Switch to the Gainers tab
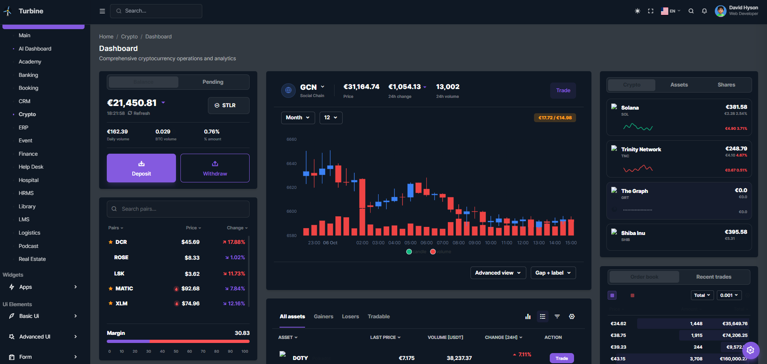 pyautogui.click(x=323, y=316)
